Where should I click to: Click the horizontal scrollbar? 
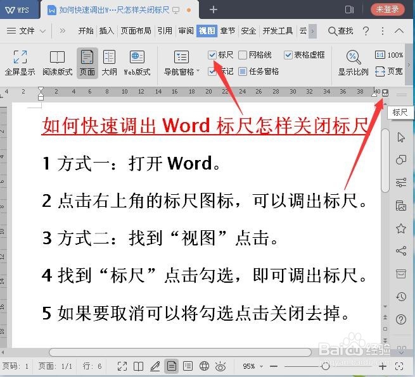point(180,352)
